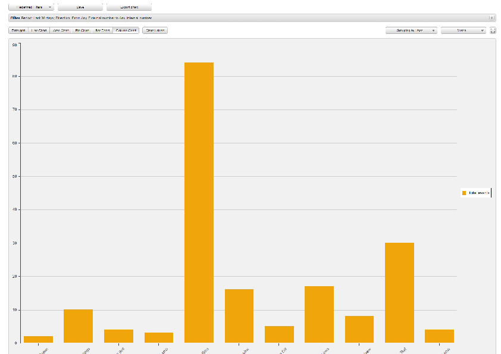This screenshot has height=354, width=501.
Task: Open the Grouping by dropdown
Action: pos(411,30)
